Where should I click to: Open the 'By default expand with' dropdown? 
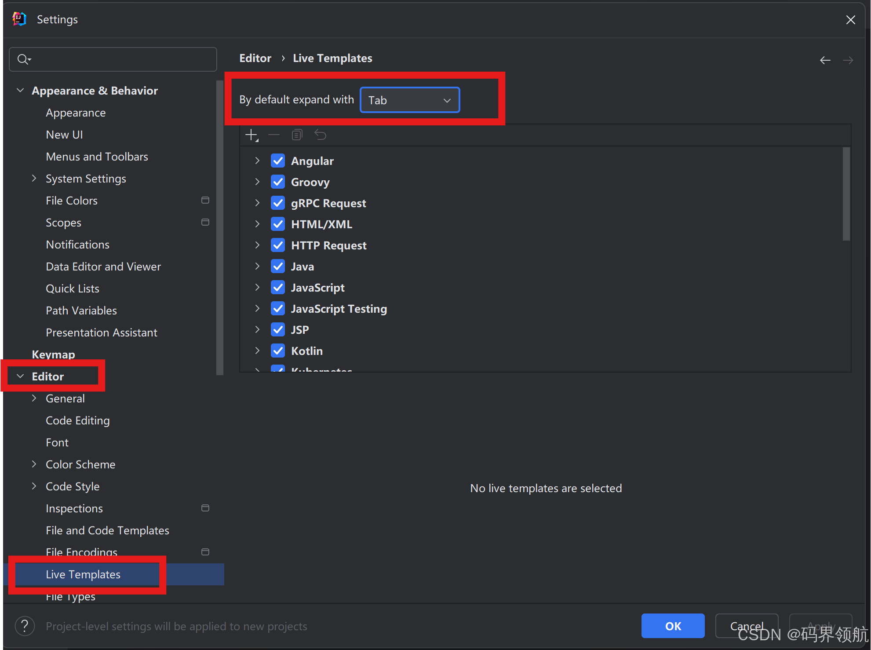pos(410,100)
